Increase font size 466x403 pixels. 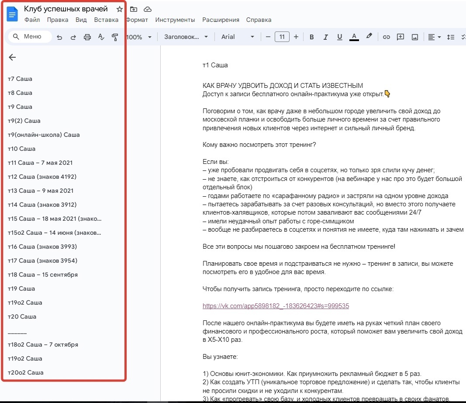(296, 37)
